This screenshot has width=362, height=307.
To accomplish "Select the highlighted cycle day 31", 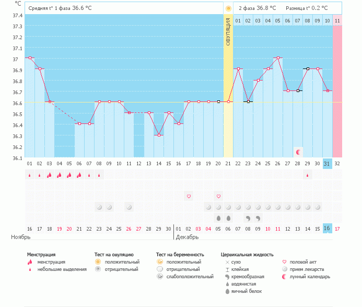I will coord(327,164).
